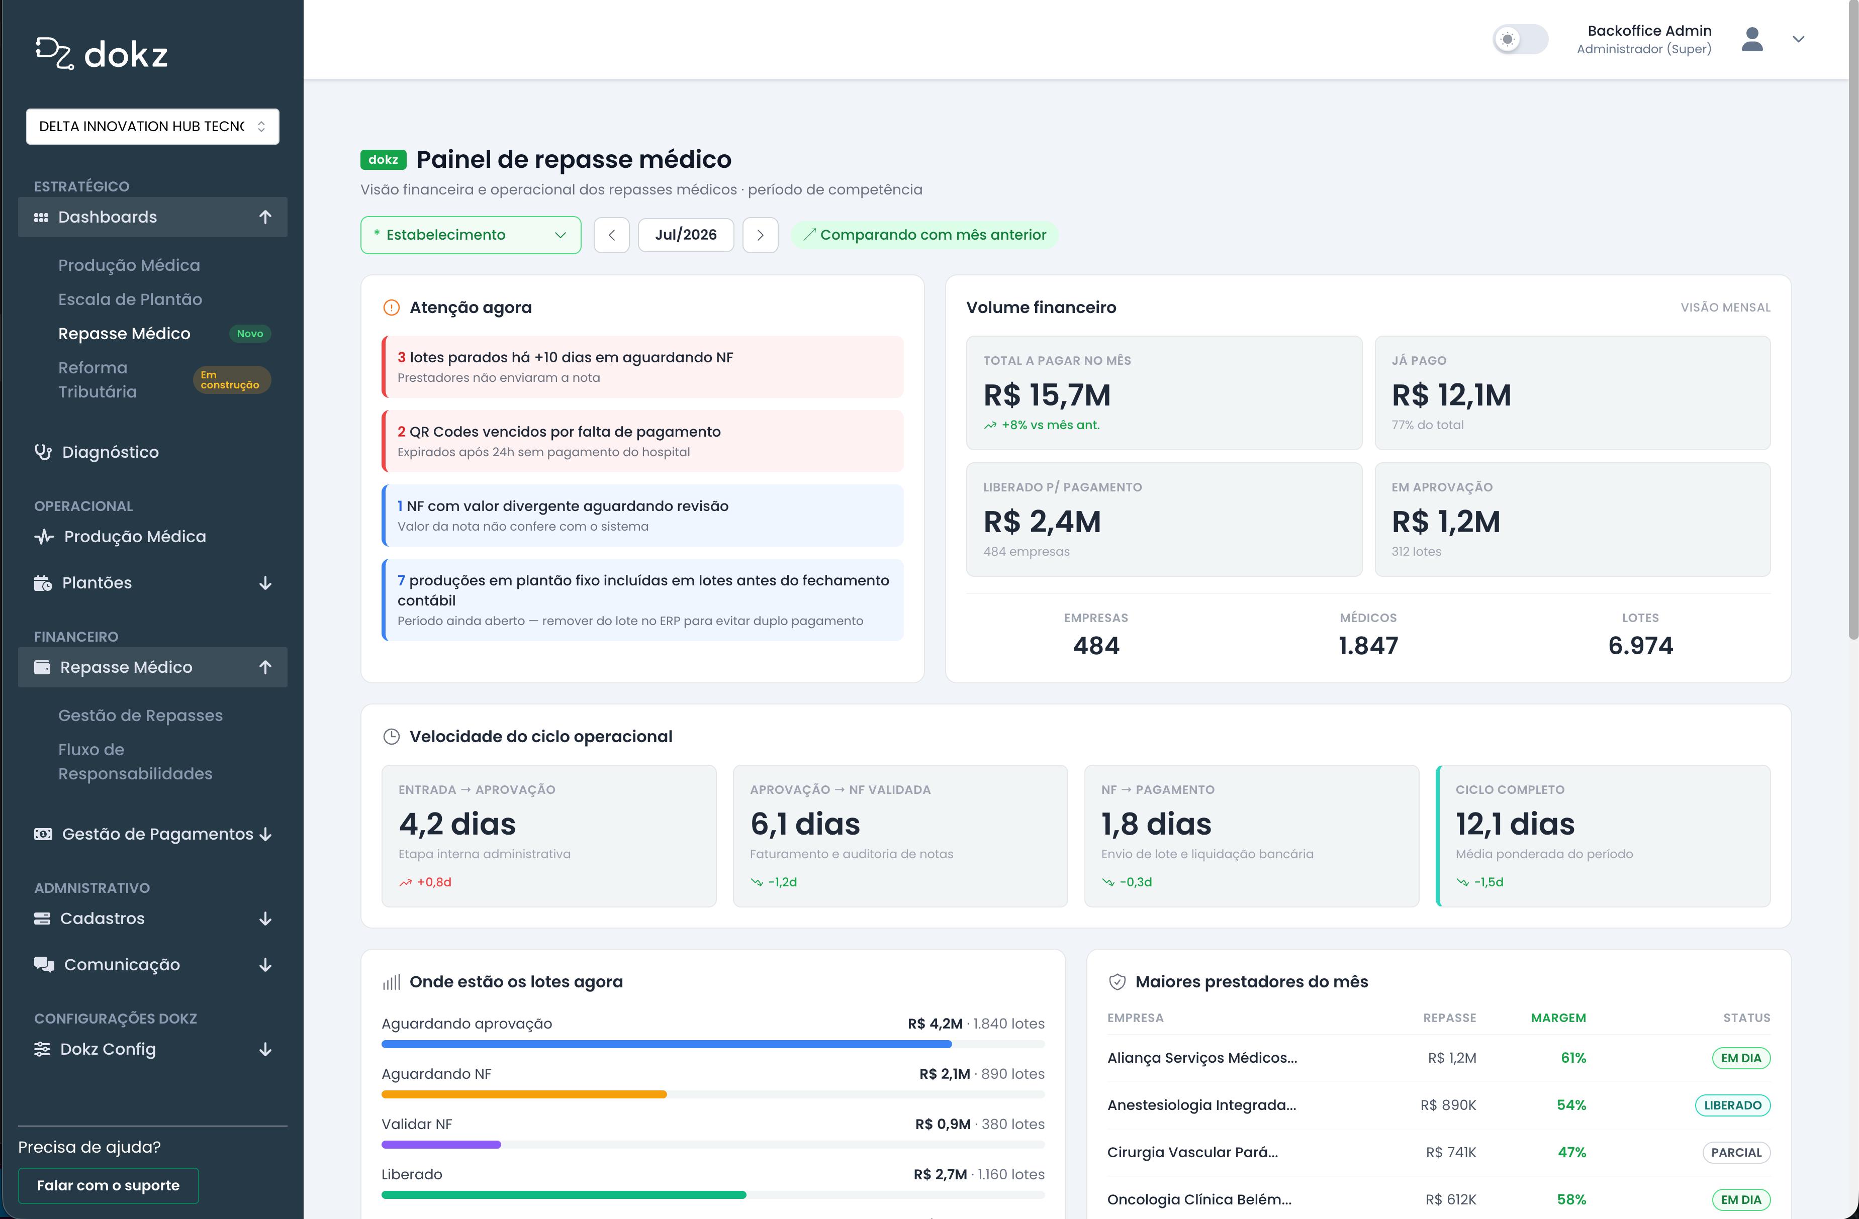Open Gestão de Repasses submenu item
Viewport: 1859px width, 1219px height.
click(141, 716)
